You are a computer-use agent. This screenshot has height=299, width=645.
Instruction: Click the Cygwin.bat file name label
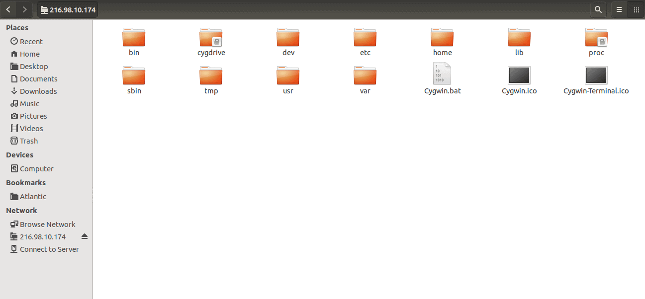point(443,91)
